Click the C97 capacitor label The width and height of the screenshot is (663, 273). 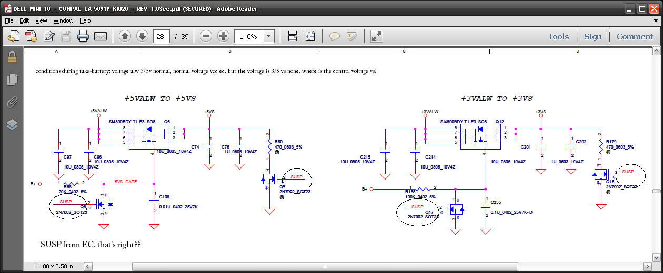(67, 157)
